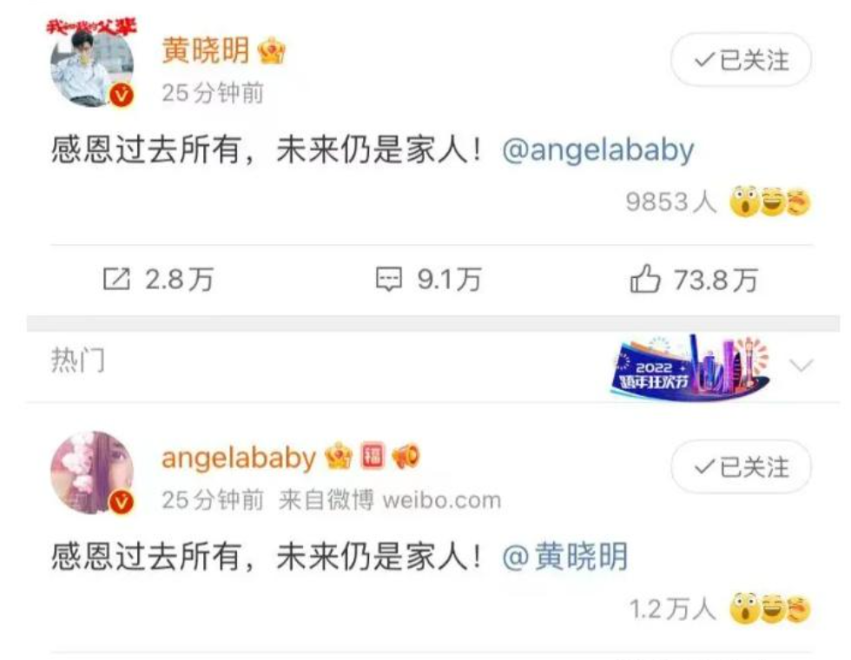Tap the megaphone badge next to angelababy
851x660 pixels.
[406, 457]
